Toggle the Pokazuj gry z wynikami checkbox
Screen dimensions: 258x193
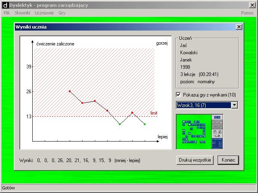[179, 95]
